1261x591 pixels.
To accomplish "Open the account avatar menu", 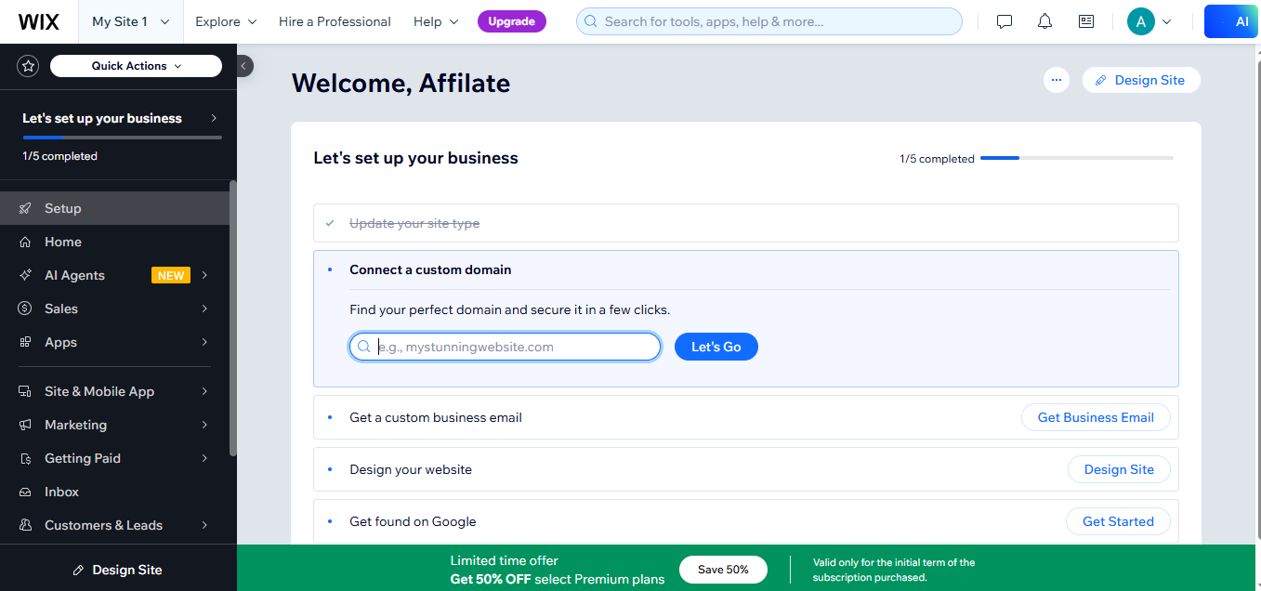I will pos(1141,21).
